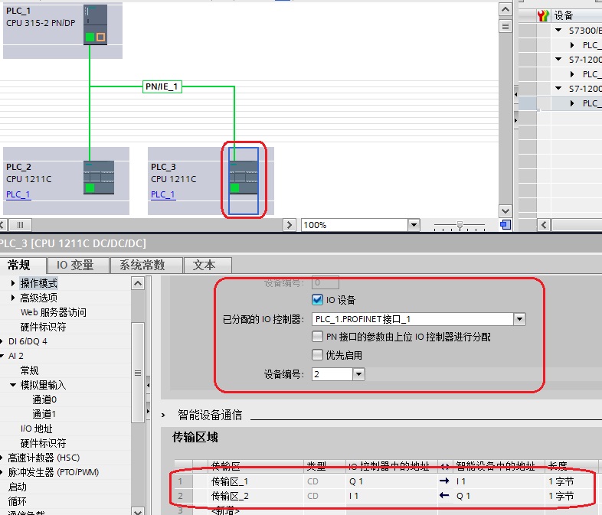Click the 新增 row to add transfer area

pyautogui.click(x=225, y=510)
